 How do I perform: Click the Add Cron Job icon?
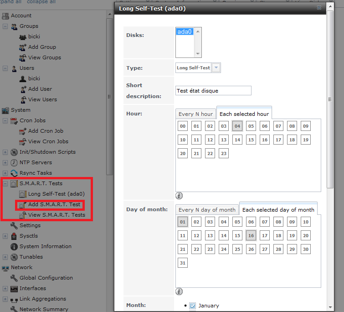(23, 131)
